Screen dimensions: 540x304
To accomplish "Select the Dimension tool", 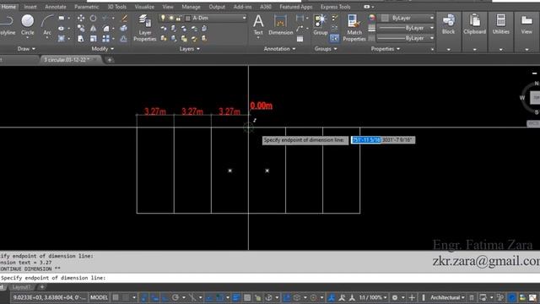I will 280,24.
